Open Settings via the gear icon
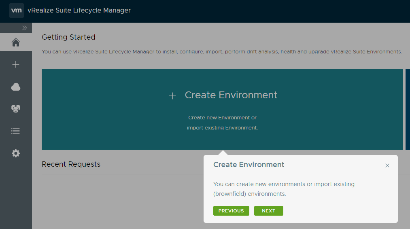The width and height of the screenshot is (410, 229). point(16,153)
